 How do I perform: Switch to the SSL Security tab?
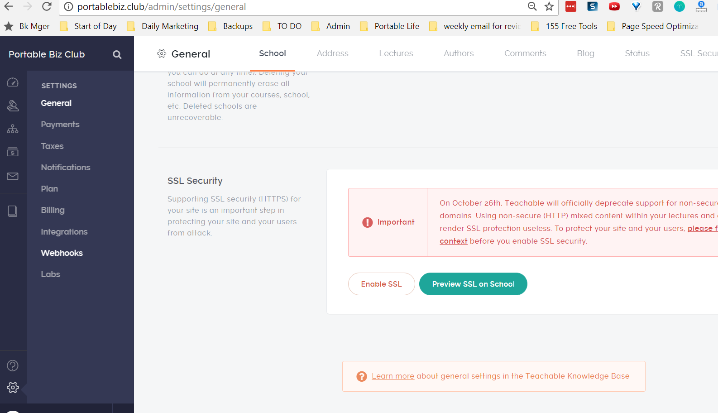[699, 53]
